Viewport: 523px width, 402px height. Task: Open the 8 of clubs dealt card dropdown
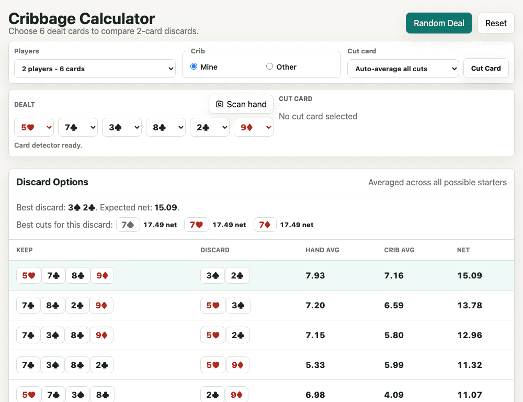166,127
